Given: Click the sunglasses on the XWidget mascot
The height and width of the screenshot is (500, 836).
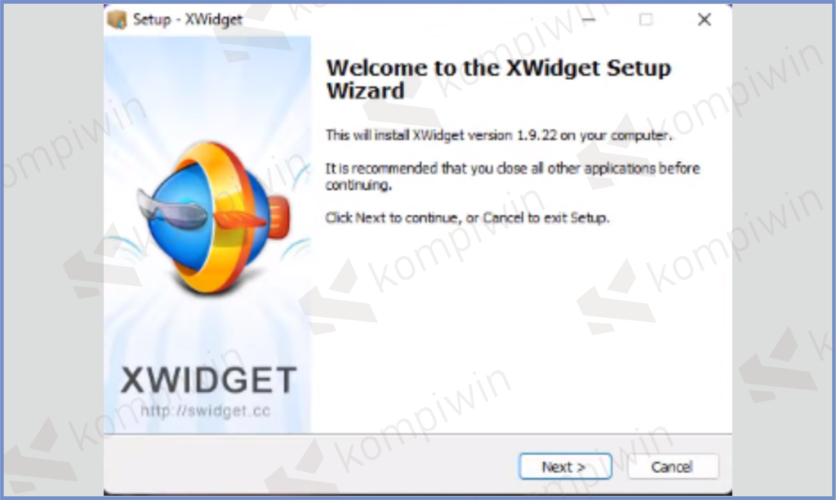Looking at the screenshot, I should pos(171,212).
